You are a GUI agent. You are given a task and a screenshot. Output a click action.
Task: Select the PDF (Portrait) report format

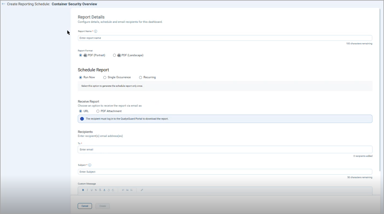tap(80, 55)
